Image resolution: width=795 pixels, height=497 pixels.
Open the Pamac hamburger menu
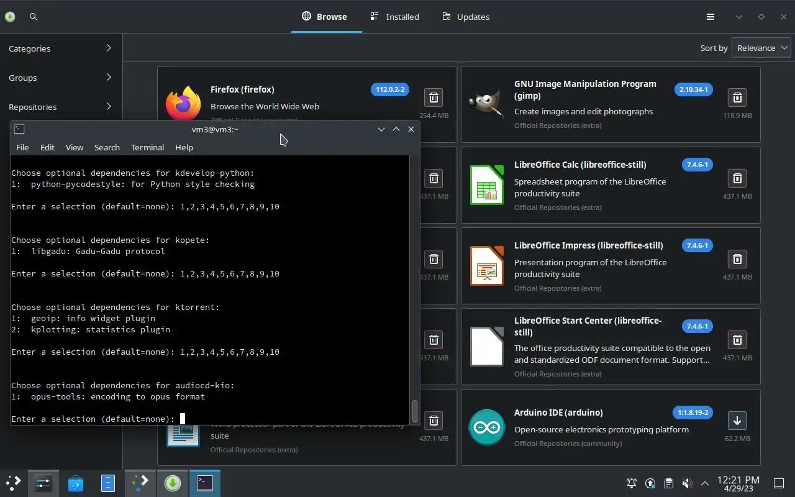pyautogui.click(x=711, y=17)
